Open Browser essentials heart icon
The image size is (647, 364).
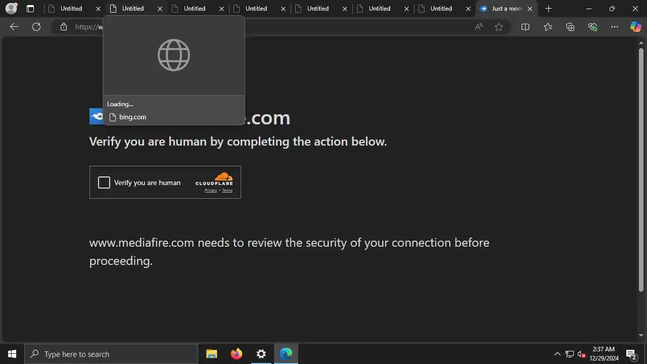[592, 27]
